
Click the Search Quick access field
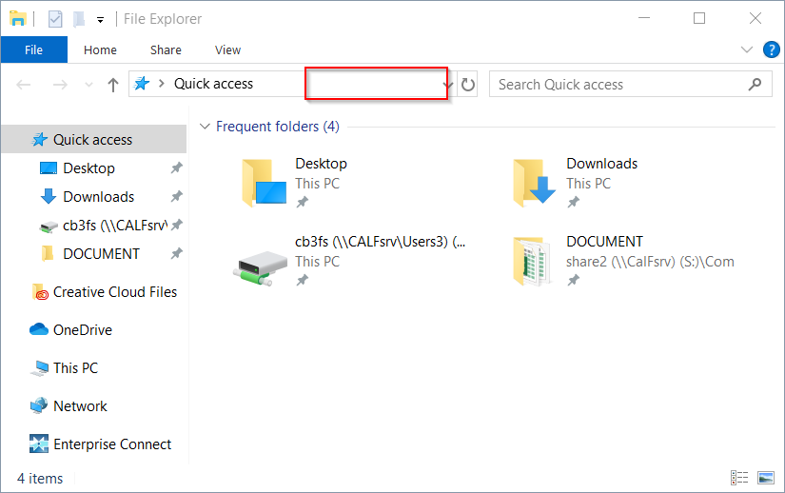[x=618, y=85]
